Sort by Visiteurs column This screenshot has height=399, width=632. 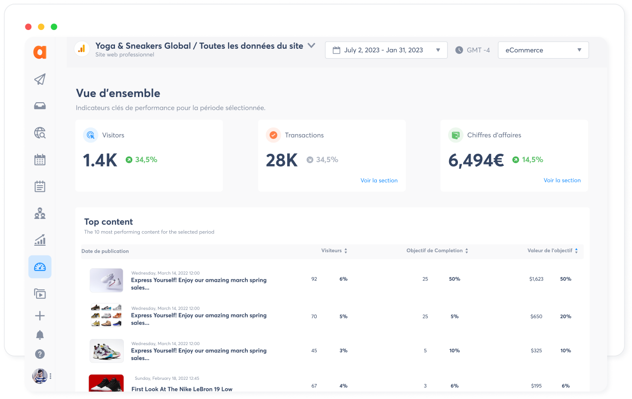[x=334, y=251]
